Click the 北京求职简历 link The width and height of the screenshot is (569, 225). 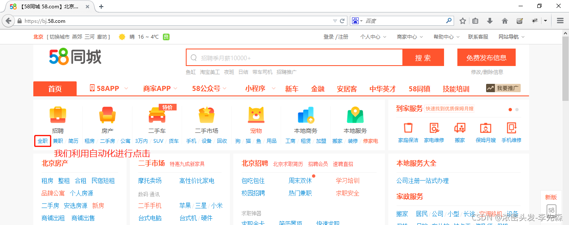(x=288, y=164)
